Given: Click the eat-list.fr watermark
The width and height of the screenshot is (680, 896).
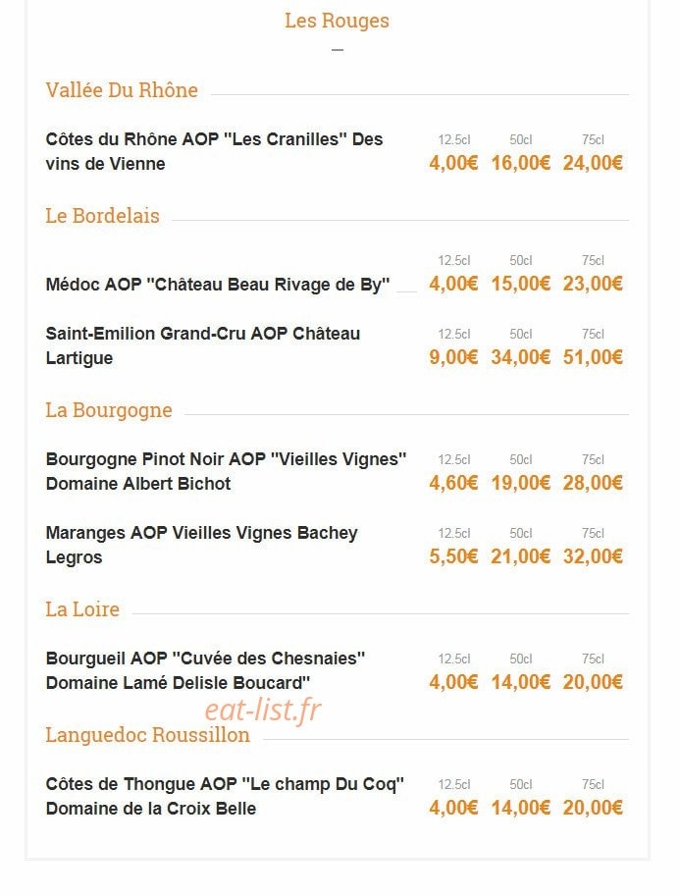Looking at the screenshot, I should pyautogui.click(x=263, y=710).
